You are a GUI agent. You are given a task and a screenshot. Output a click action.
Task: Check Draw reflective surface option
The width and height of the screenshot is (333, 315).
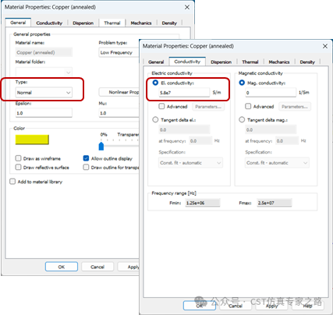tap(18, 167)
